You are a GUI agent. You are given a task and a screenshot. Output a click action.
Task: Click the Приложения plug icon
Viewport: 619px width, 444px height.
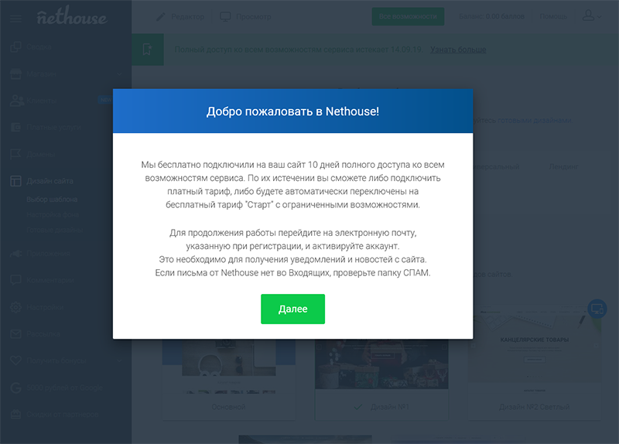[15, 254]
